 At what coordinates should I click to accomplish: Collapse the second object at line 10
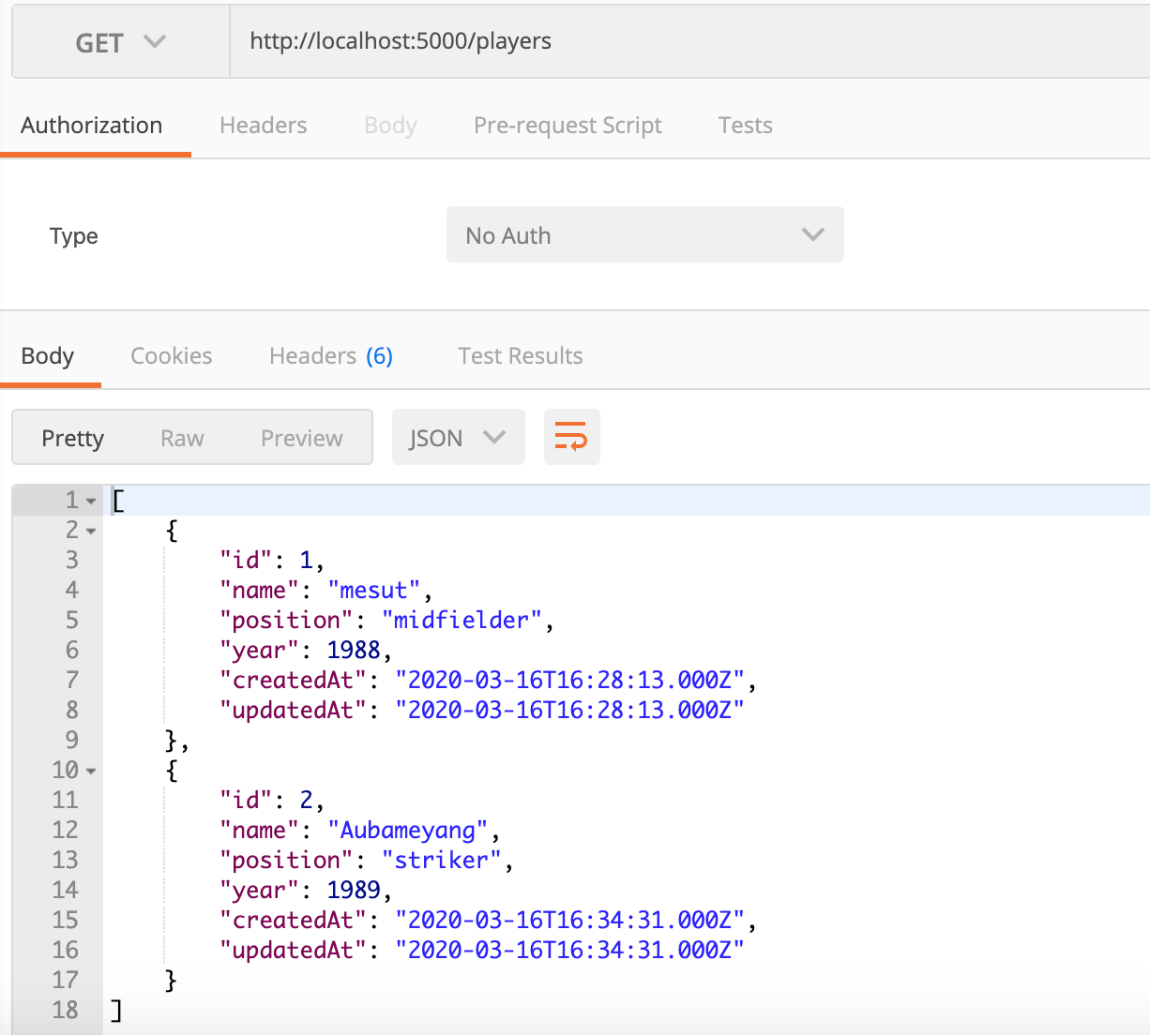click(91, 772)
